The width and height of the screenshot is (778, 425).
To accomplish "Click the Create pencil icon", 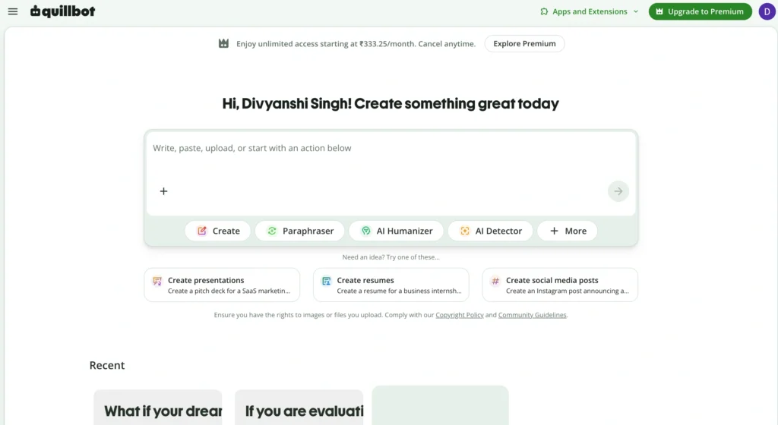I will tap(202, 231).
